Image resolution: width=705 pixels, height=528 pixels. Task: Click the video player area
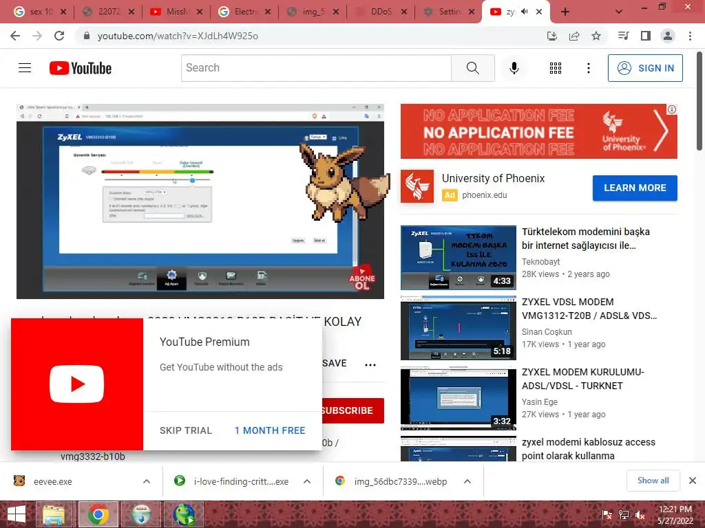(x=200, y=201)
